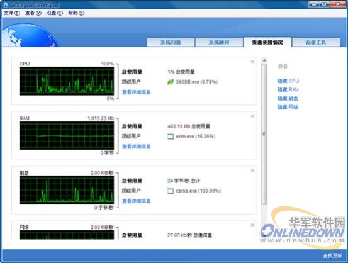Hide the CPU graph via 隐藏 CPU

coord(288,81)
